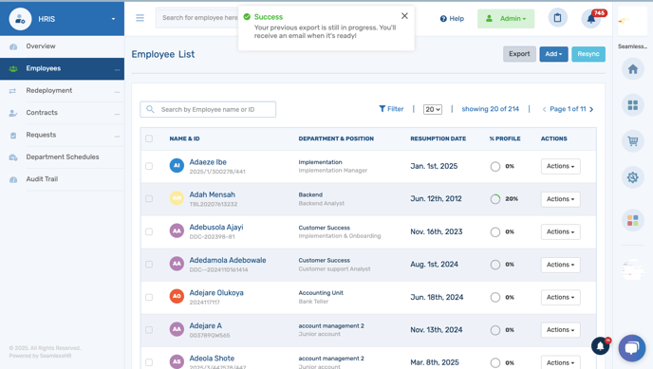Open Actions dropdown for Adejare A
Image resolution: width=653 pixels, height=369 pixels.
pyautogui.click(x=560, y=330)
